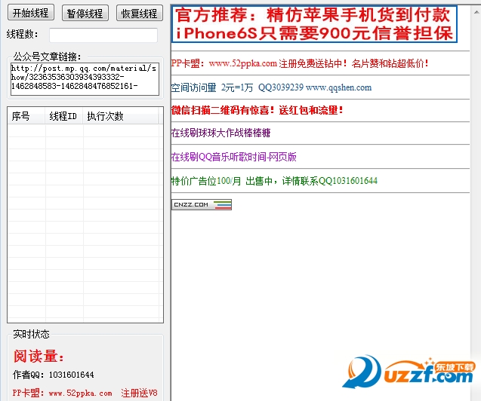The image size is (481, 401).
Task: Open the PP卡盟 www.52ppka.com red link
Action: click(x=299, y=63)
